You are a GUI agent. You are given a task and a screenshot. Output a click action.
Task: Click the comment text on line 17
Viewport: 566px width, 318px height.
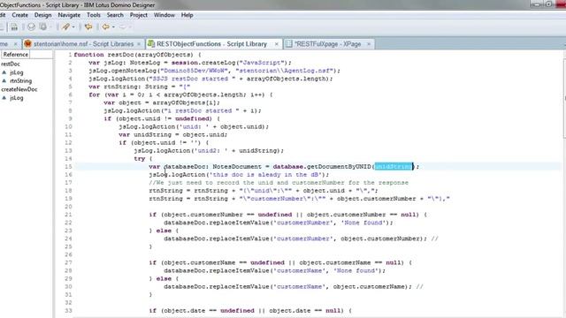[x=279, y=183]
